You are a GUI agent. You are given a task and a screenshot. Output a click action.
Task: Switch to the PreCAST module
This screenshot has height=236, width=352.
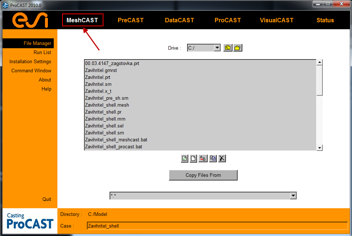pos(130,20)
